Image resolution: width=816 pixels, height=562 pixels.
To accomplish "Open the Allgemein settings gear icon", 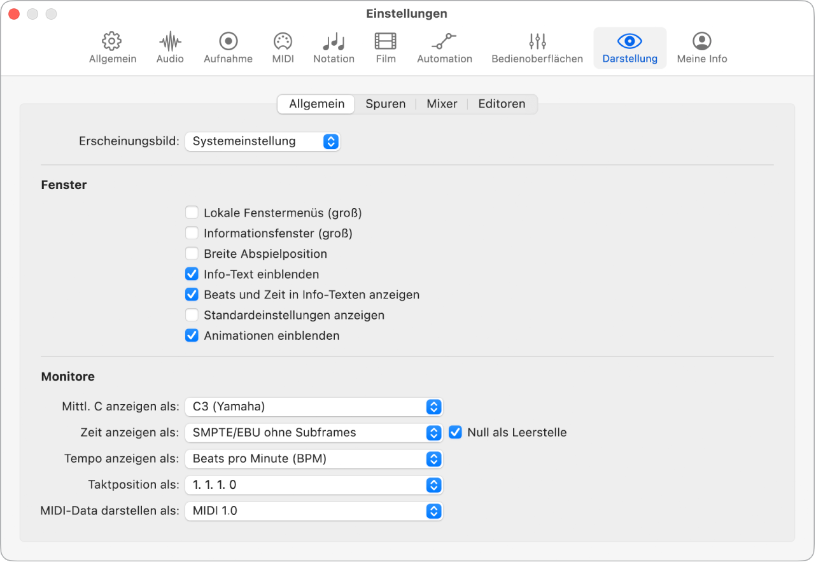I will (112, 42).
